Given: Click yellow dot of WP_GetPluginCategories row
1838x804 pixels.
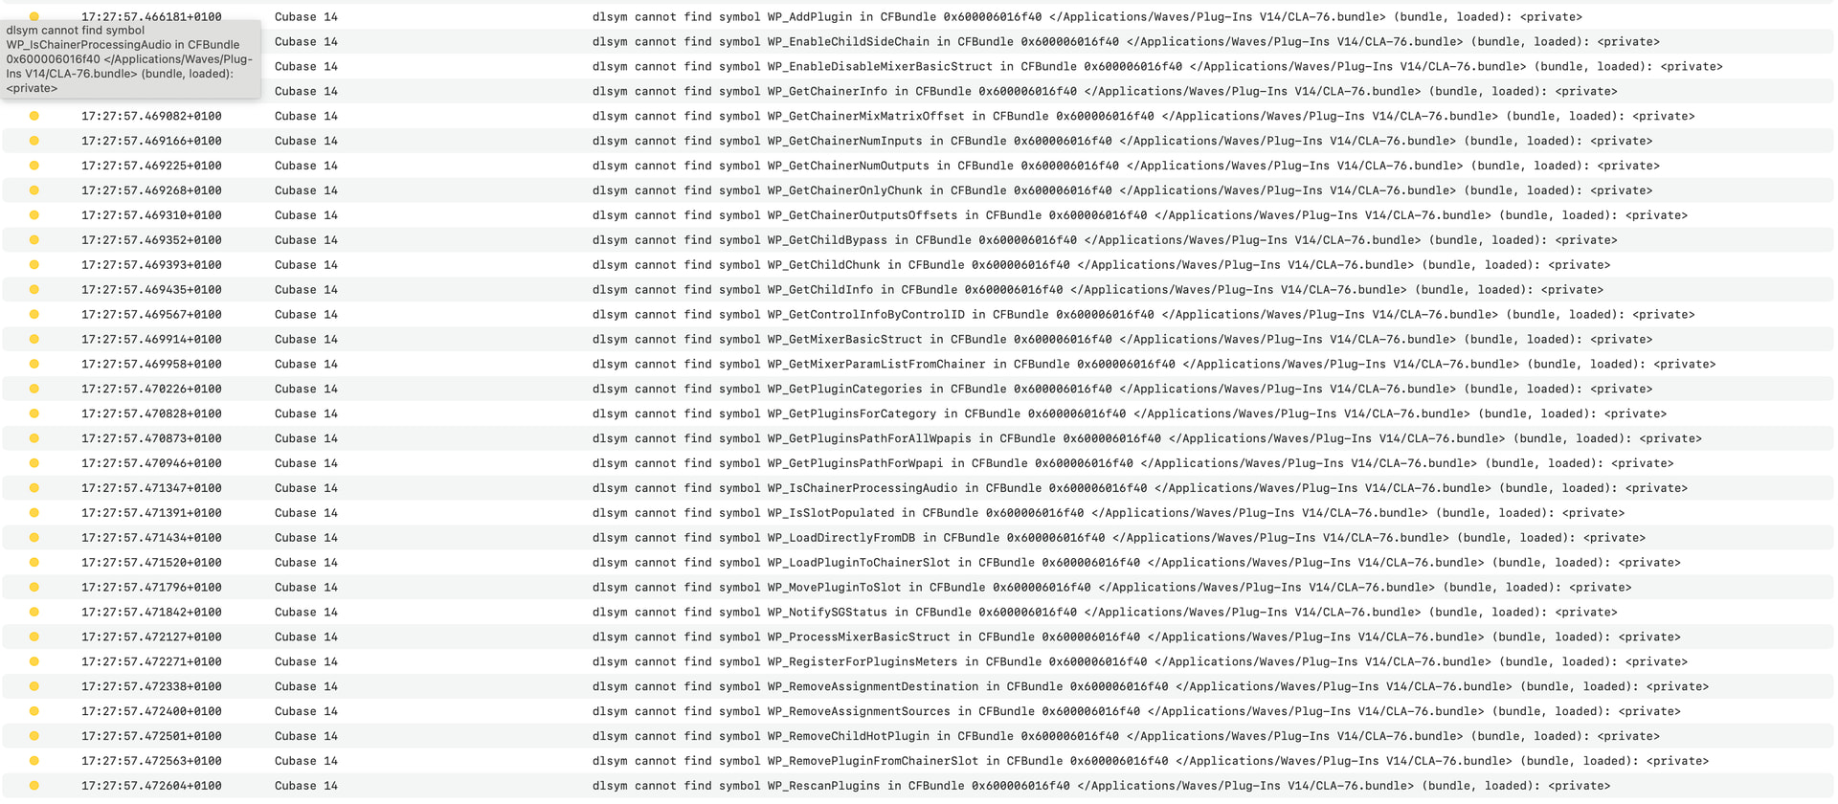Looking at the screenshot, I should click(x=34, y=389).
